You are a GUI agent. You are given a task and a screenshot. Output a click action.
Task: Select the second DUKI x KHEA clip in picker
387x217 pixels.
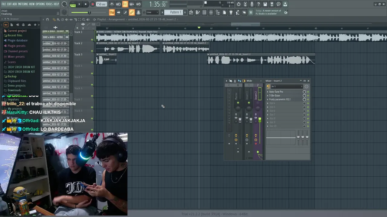(x=56, y=37)
